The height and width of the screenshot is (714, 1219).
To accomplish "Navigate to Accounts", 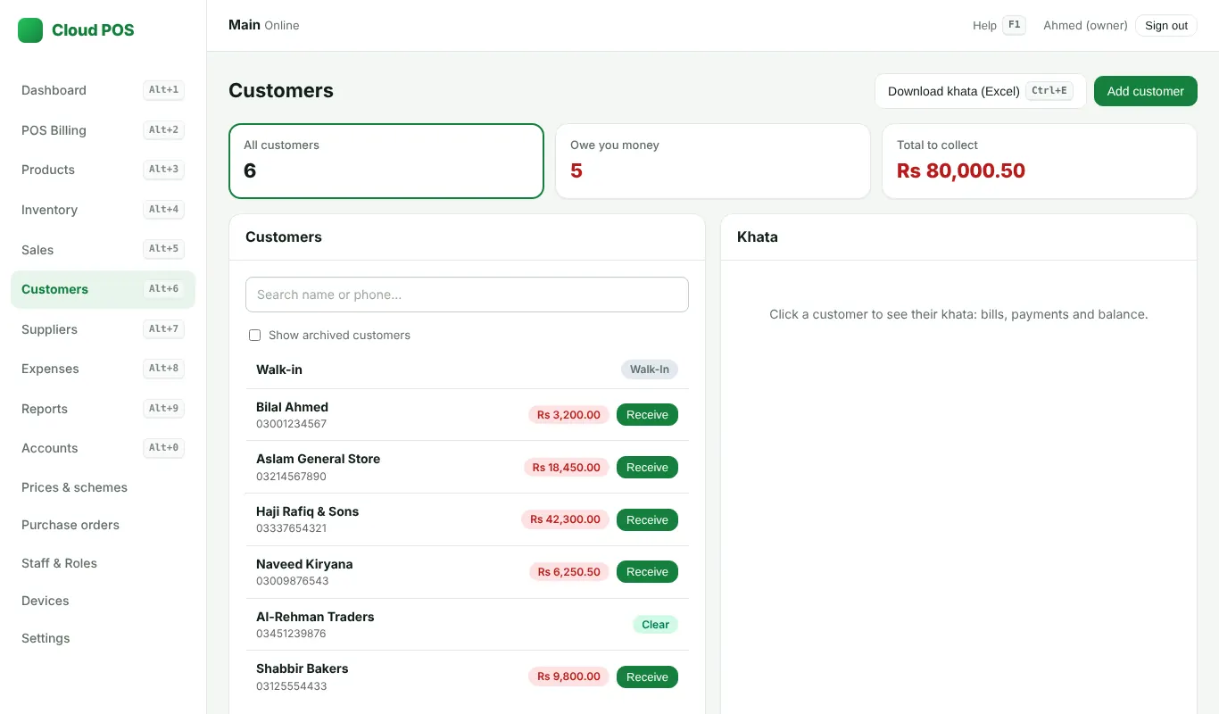I will pyautogui.click(x=103, y=448).
